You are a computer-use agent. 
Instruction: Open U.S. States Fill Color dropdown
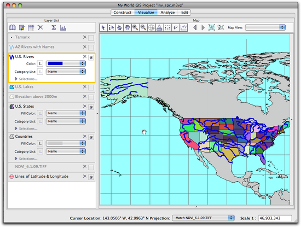66,113
